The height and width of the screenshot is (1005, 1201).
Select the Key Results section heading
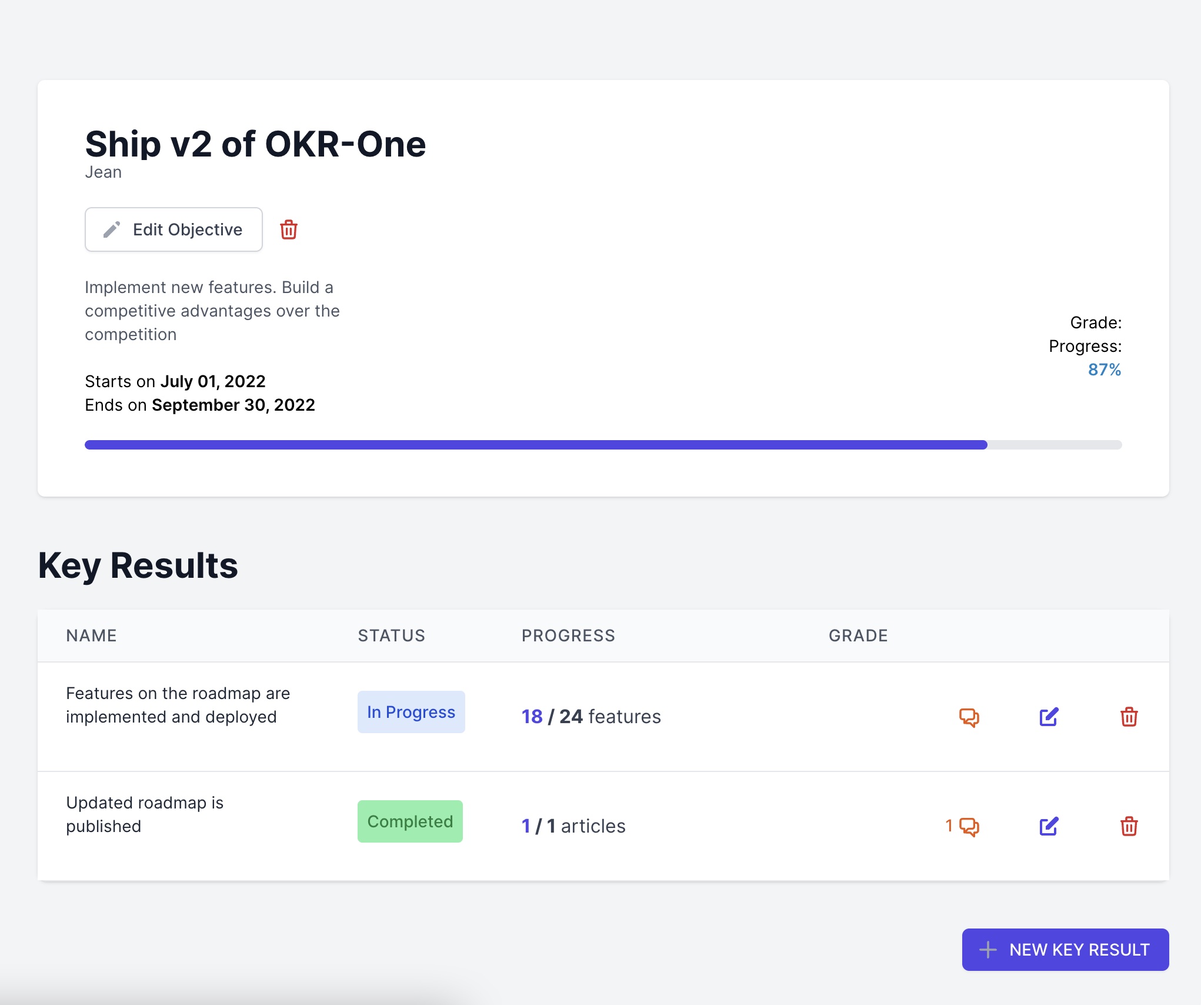138,565
